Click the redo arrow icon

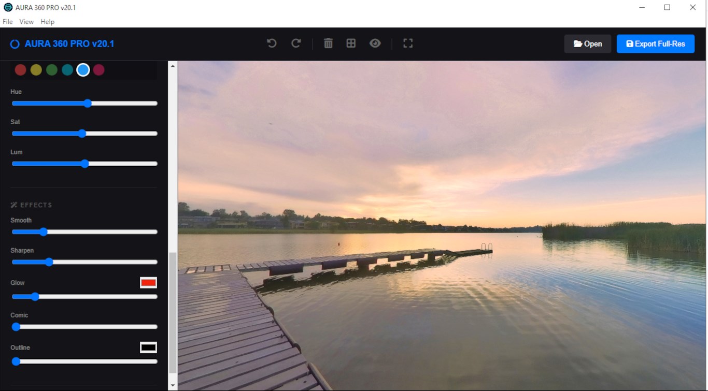[296, 44]
